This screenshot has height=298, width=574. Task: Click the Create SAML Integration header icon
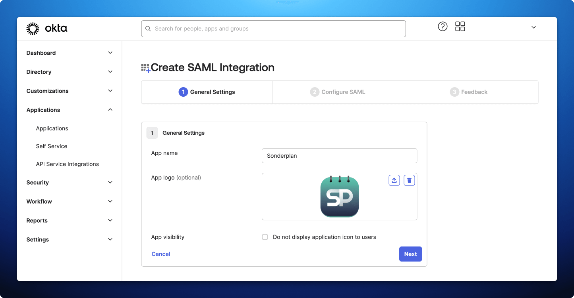(145, 67)
